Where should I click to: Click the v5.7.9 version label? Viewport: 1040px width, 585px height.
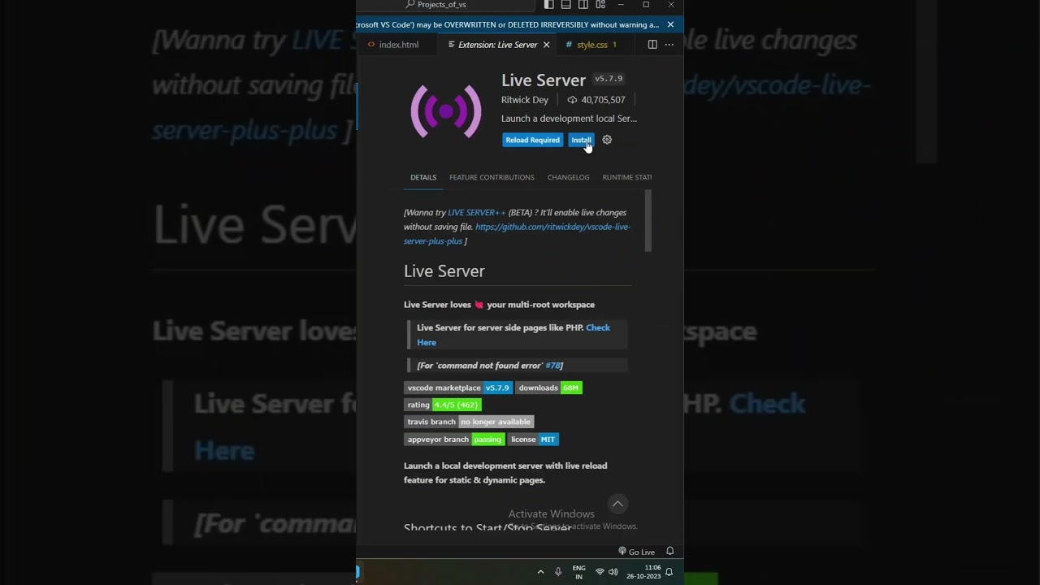(609, 79)
